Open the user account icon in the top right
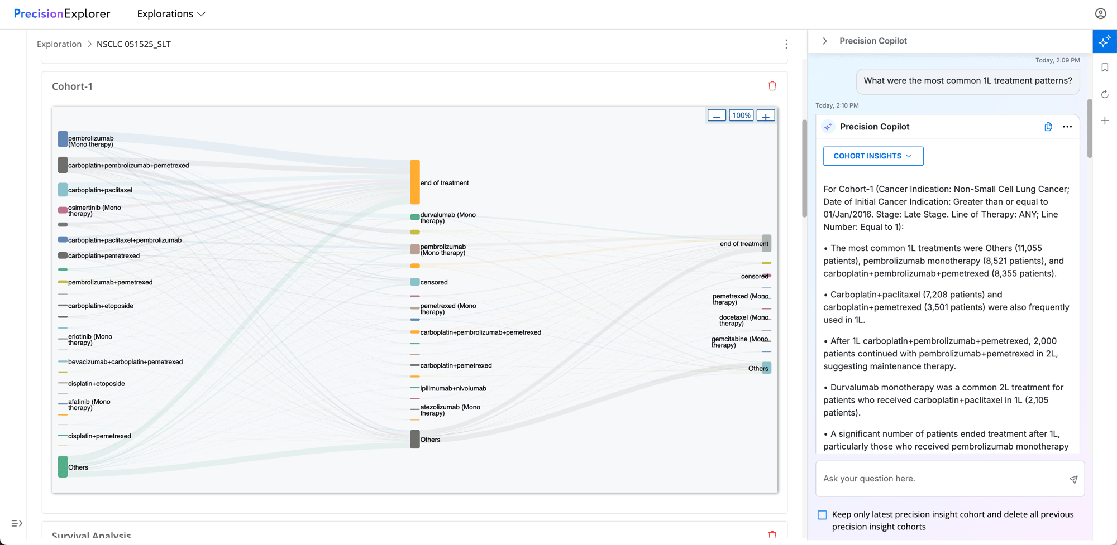1117x545 pixels. click(1100, 13)
